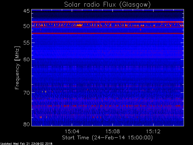Screen dimensions: 193x145
Task: Click the y-axis tick label '55'
Action: tap(27, 43)
